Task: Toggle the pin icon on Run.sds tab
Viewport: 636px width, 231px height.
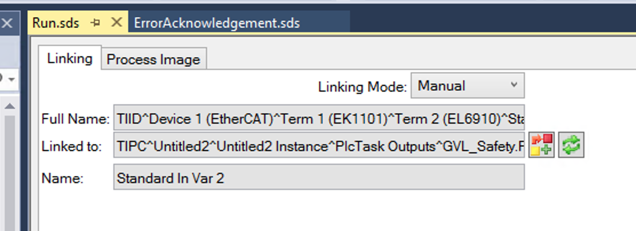Action: [x=96, y=23]
